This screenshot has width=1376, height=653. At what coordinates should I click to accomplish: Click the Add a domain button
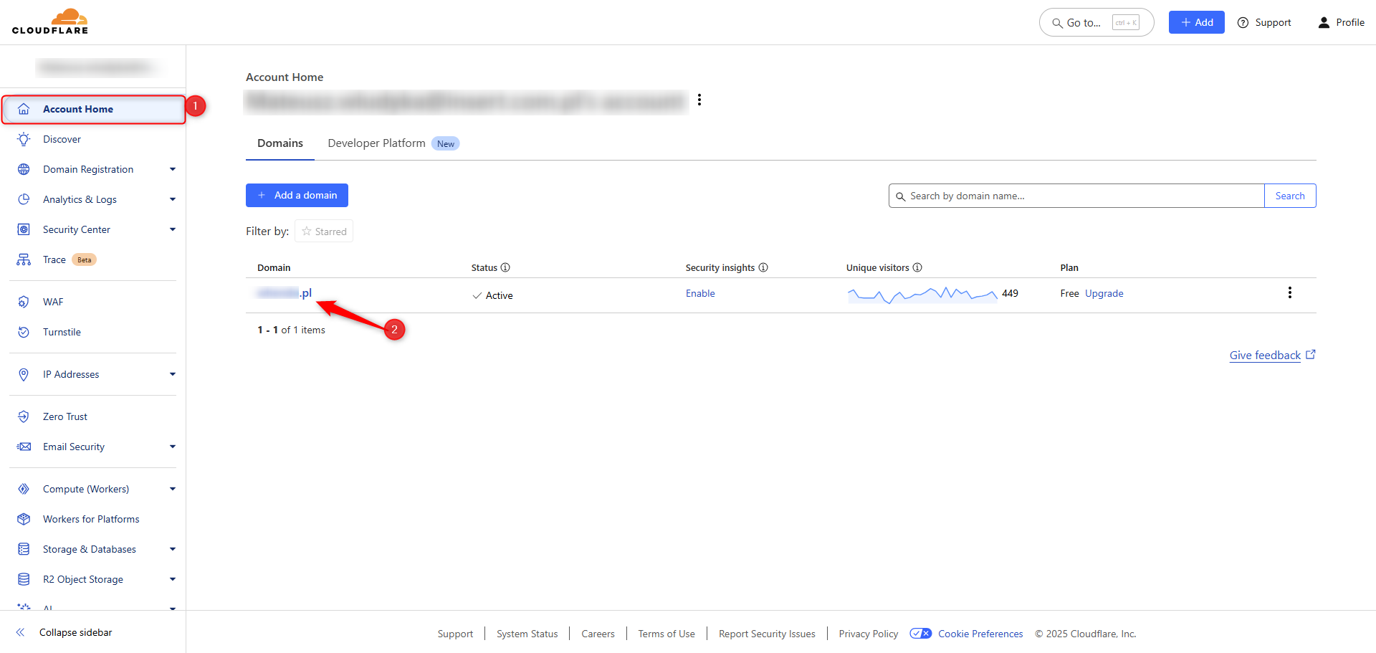297,195
